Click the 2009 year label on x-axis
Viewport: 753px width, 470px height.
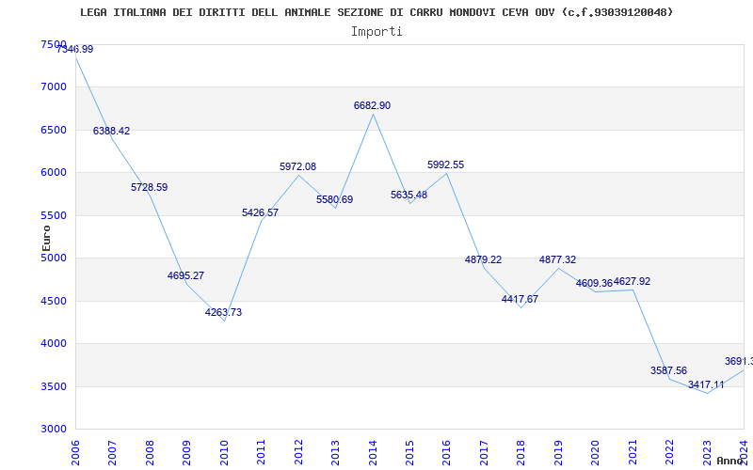186,454
